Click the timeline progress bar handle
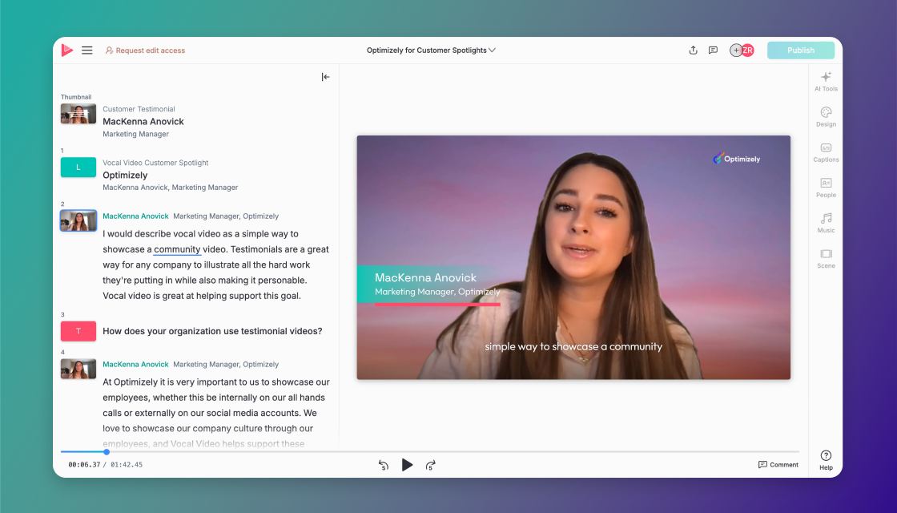This screenshot has width=897, height=513. click(107, 452)
